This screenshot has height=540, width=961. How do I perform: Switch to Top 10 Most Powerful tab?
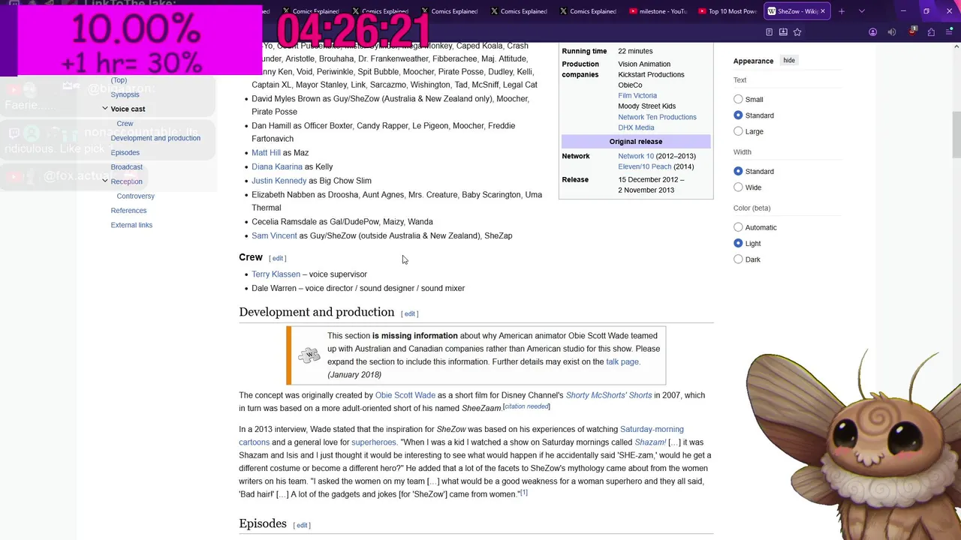(x=728, y=11)
